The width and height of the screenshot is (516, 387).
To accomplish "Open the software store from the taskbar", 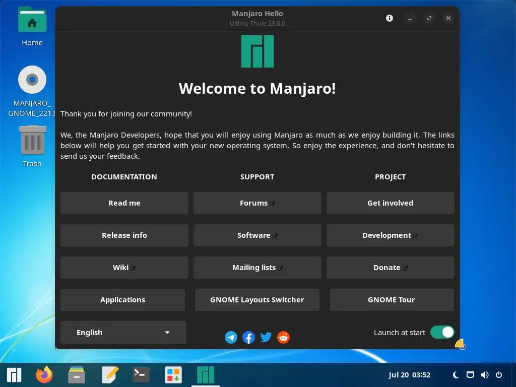I will (173, 375).
